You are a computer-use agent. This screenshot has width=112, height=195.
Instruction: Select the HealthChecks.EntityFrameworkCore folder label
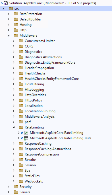[x=52, y=79]
